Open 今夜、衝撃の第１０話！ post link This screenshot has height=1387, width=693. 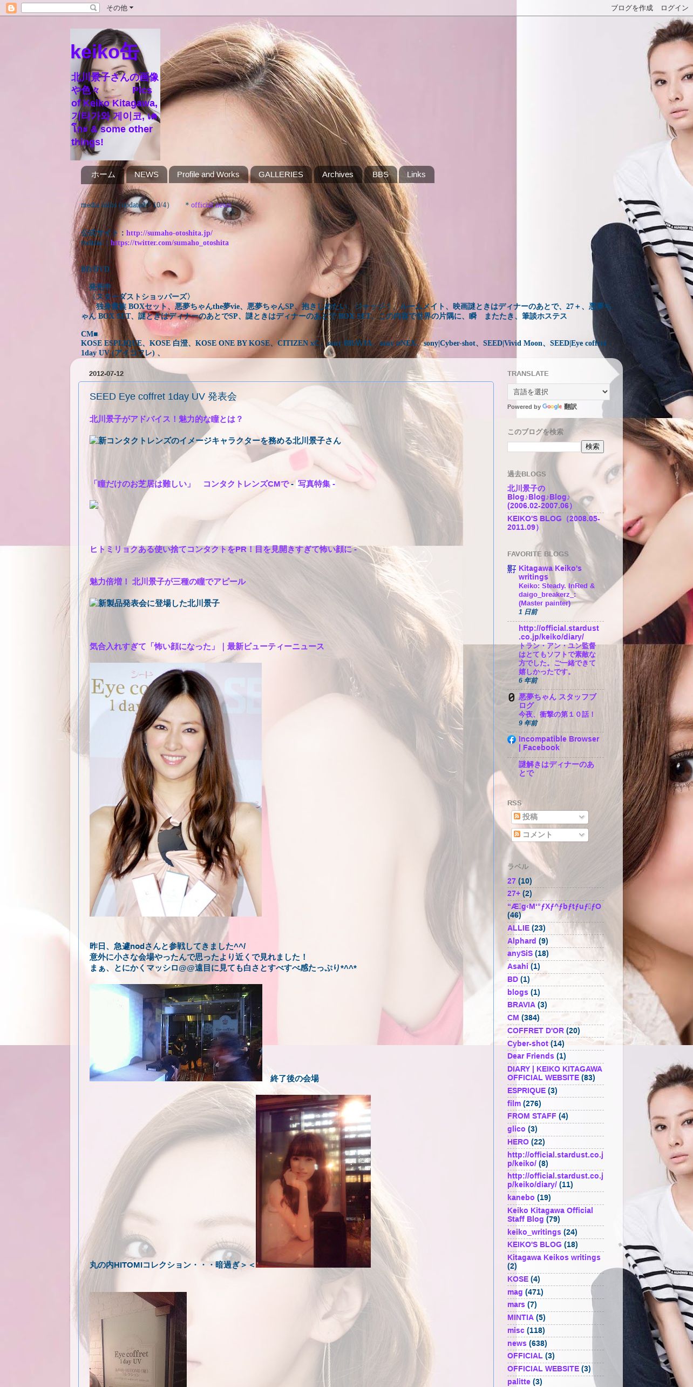(557, 714)
